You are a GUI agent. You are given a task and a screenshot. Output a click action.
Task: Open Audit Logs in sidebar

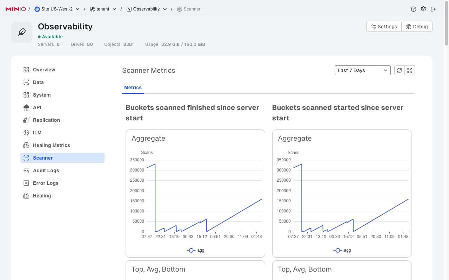pyautogui.click(x=46, y=170)
